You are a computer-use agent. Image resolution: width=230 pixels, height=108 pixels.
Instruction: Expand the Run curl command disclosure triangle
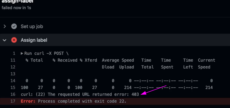coord(22,53)
